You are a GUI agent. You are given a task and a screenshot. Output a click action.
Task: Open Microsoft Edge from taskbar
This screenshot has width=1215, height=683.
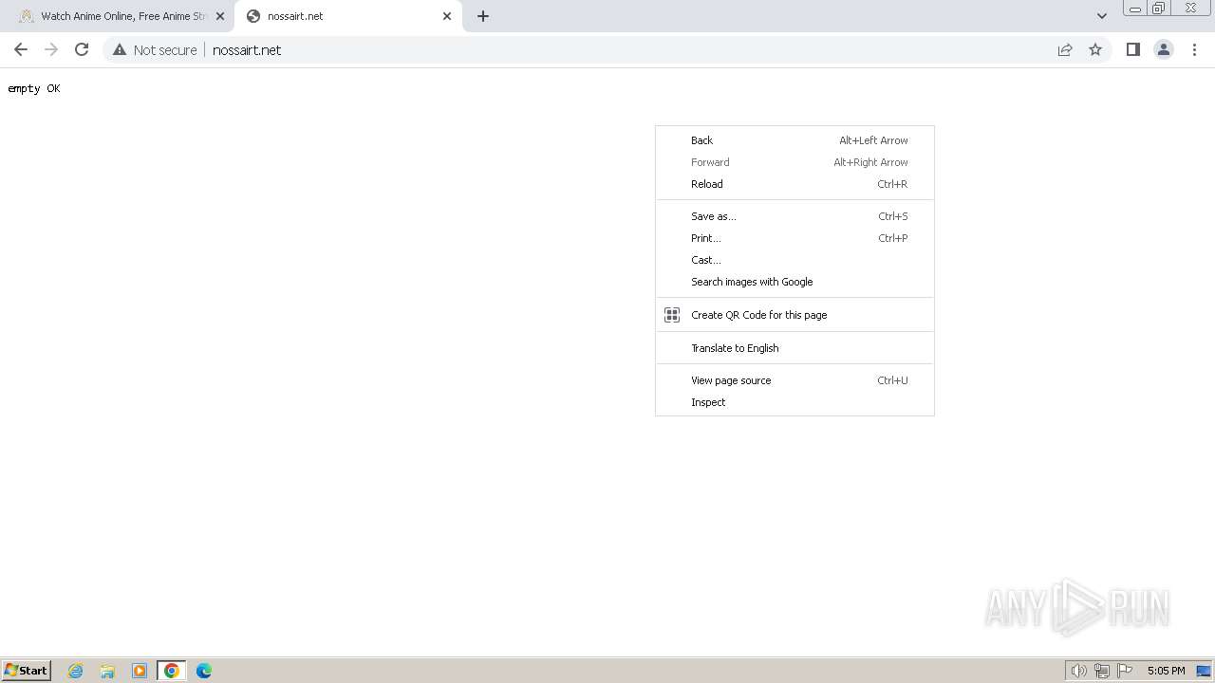203,671
